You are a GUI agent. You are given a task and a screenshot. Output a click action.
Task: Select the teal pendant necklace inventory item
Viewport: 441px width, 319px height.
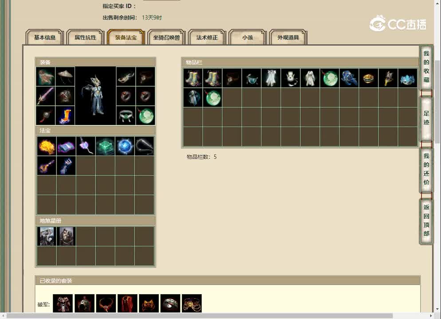coord(252,78)
